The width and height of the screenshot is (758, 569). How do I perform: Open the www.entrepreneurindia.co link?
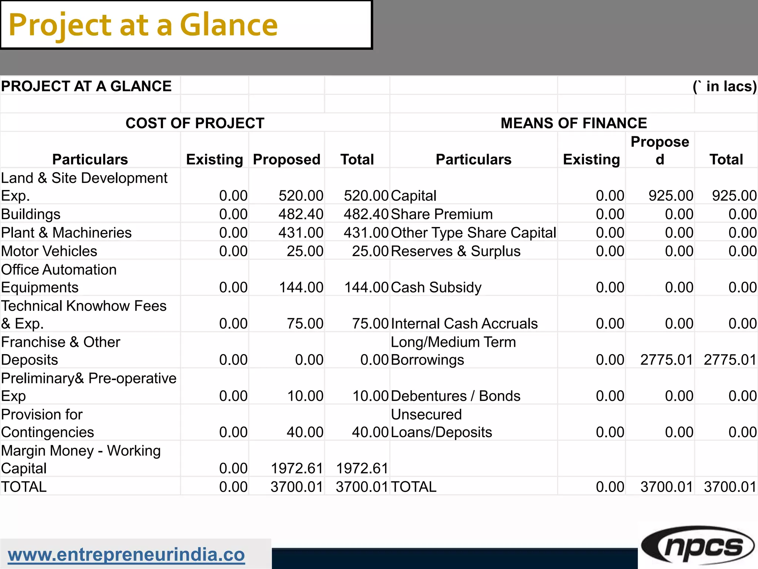pos(127,555)
